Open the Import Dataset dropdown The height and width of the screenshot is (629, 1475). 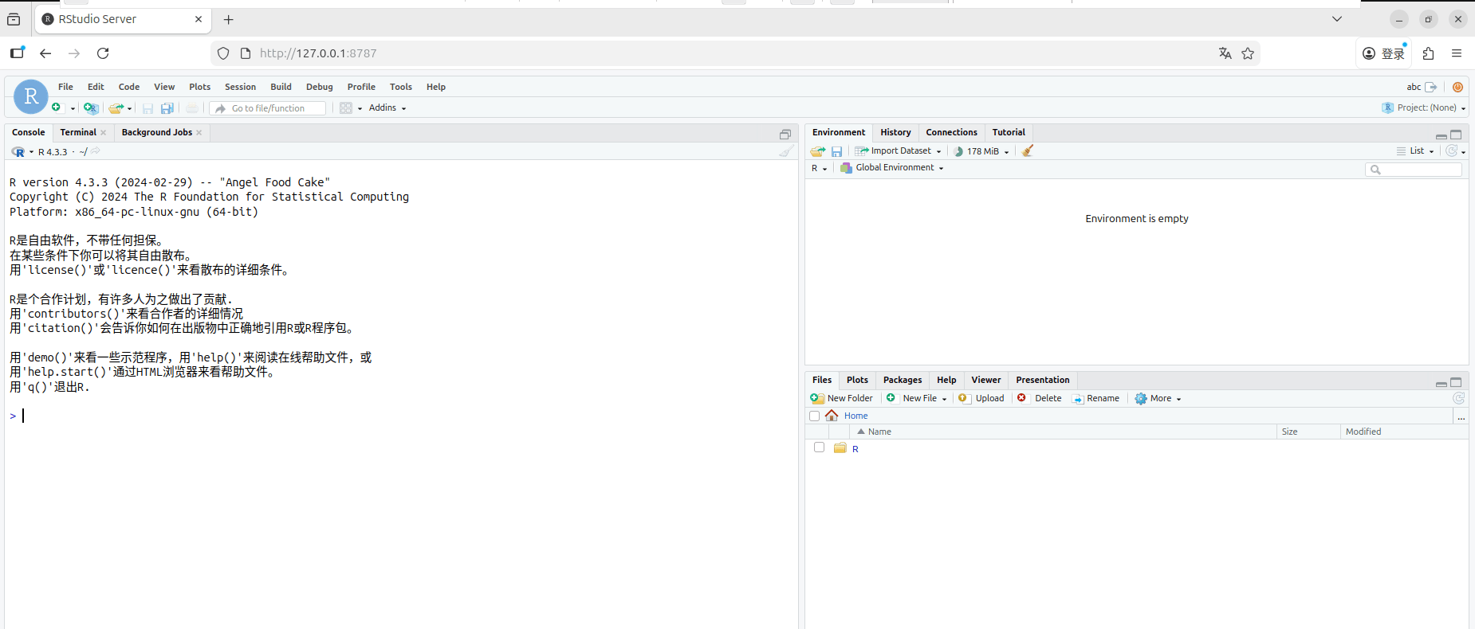tap(899, 151)
